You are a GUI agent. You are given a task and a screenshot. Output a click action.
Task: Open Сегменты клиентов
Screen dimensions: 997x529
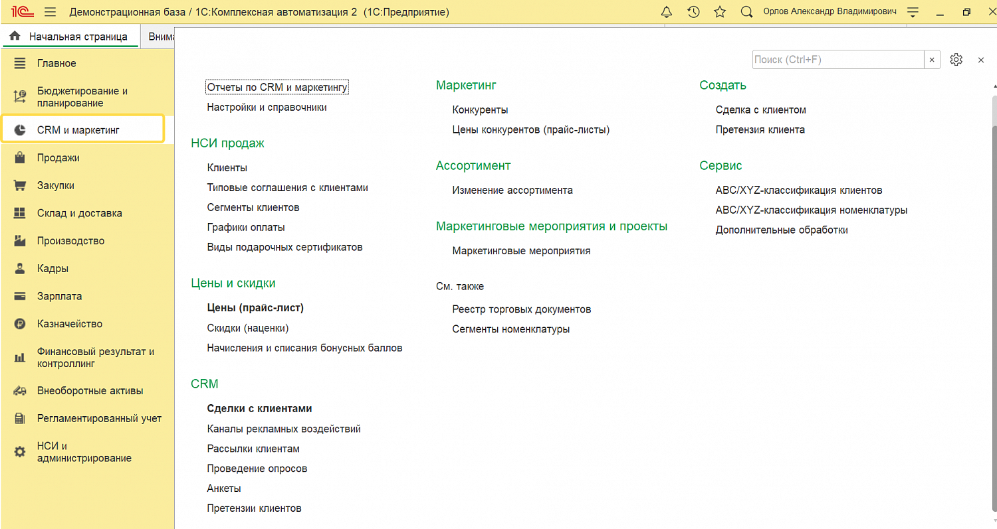point(253,208)
